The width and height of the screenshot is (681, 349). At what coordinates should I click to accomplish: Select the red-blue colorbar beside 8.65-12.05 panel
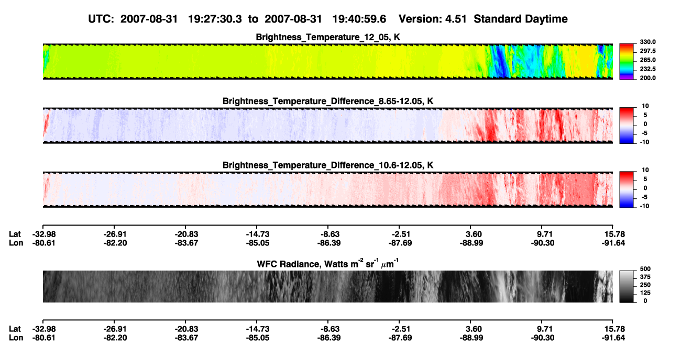[627, 125]
